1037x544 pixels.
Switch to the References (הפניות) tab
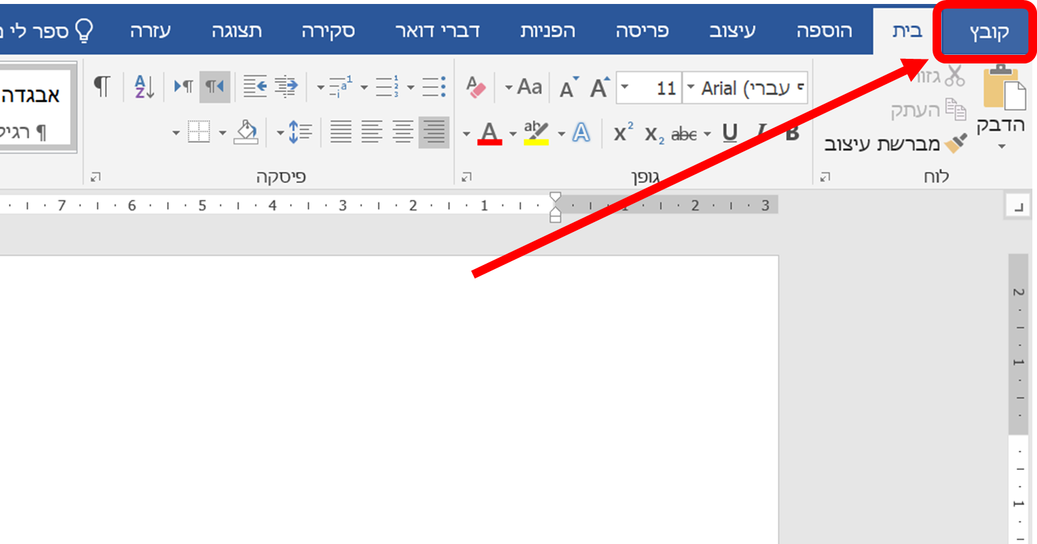click(x=547, y=31)
